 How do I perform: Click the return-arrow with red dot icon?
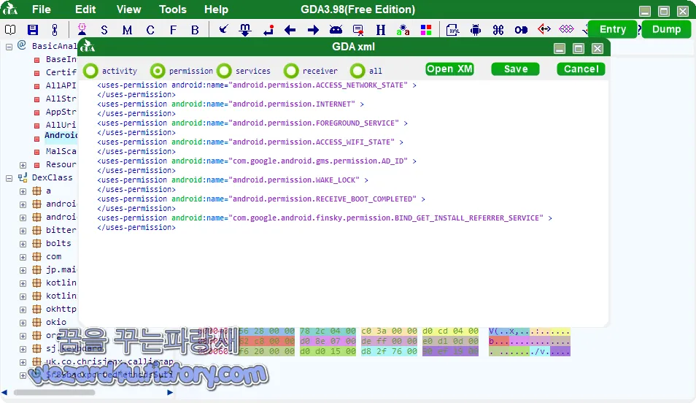tap(268, 30)
